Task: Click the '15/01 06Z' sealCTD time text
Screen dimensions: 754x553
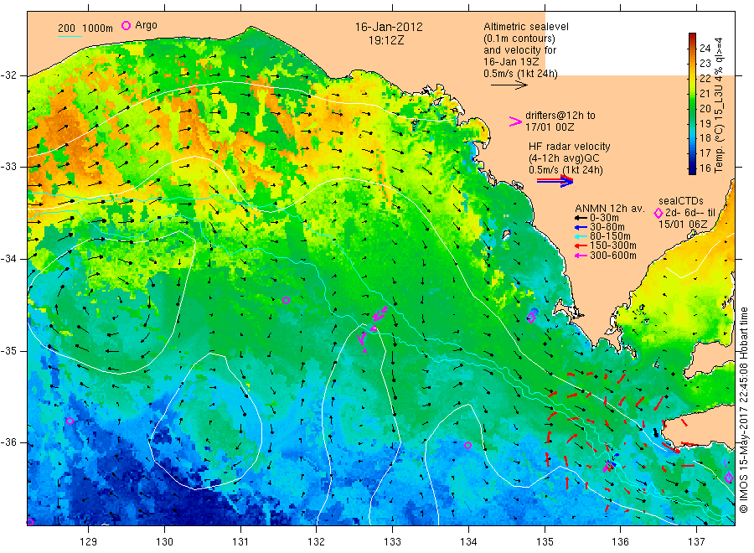Action: point(683,224)
